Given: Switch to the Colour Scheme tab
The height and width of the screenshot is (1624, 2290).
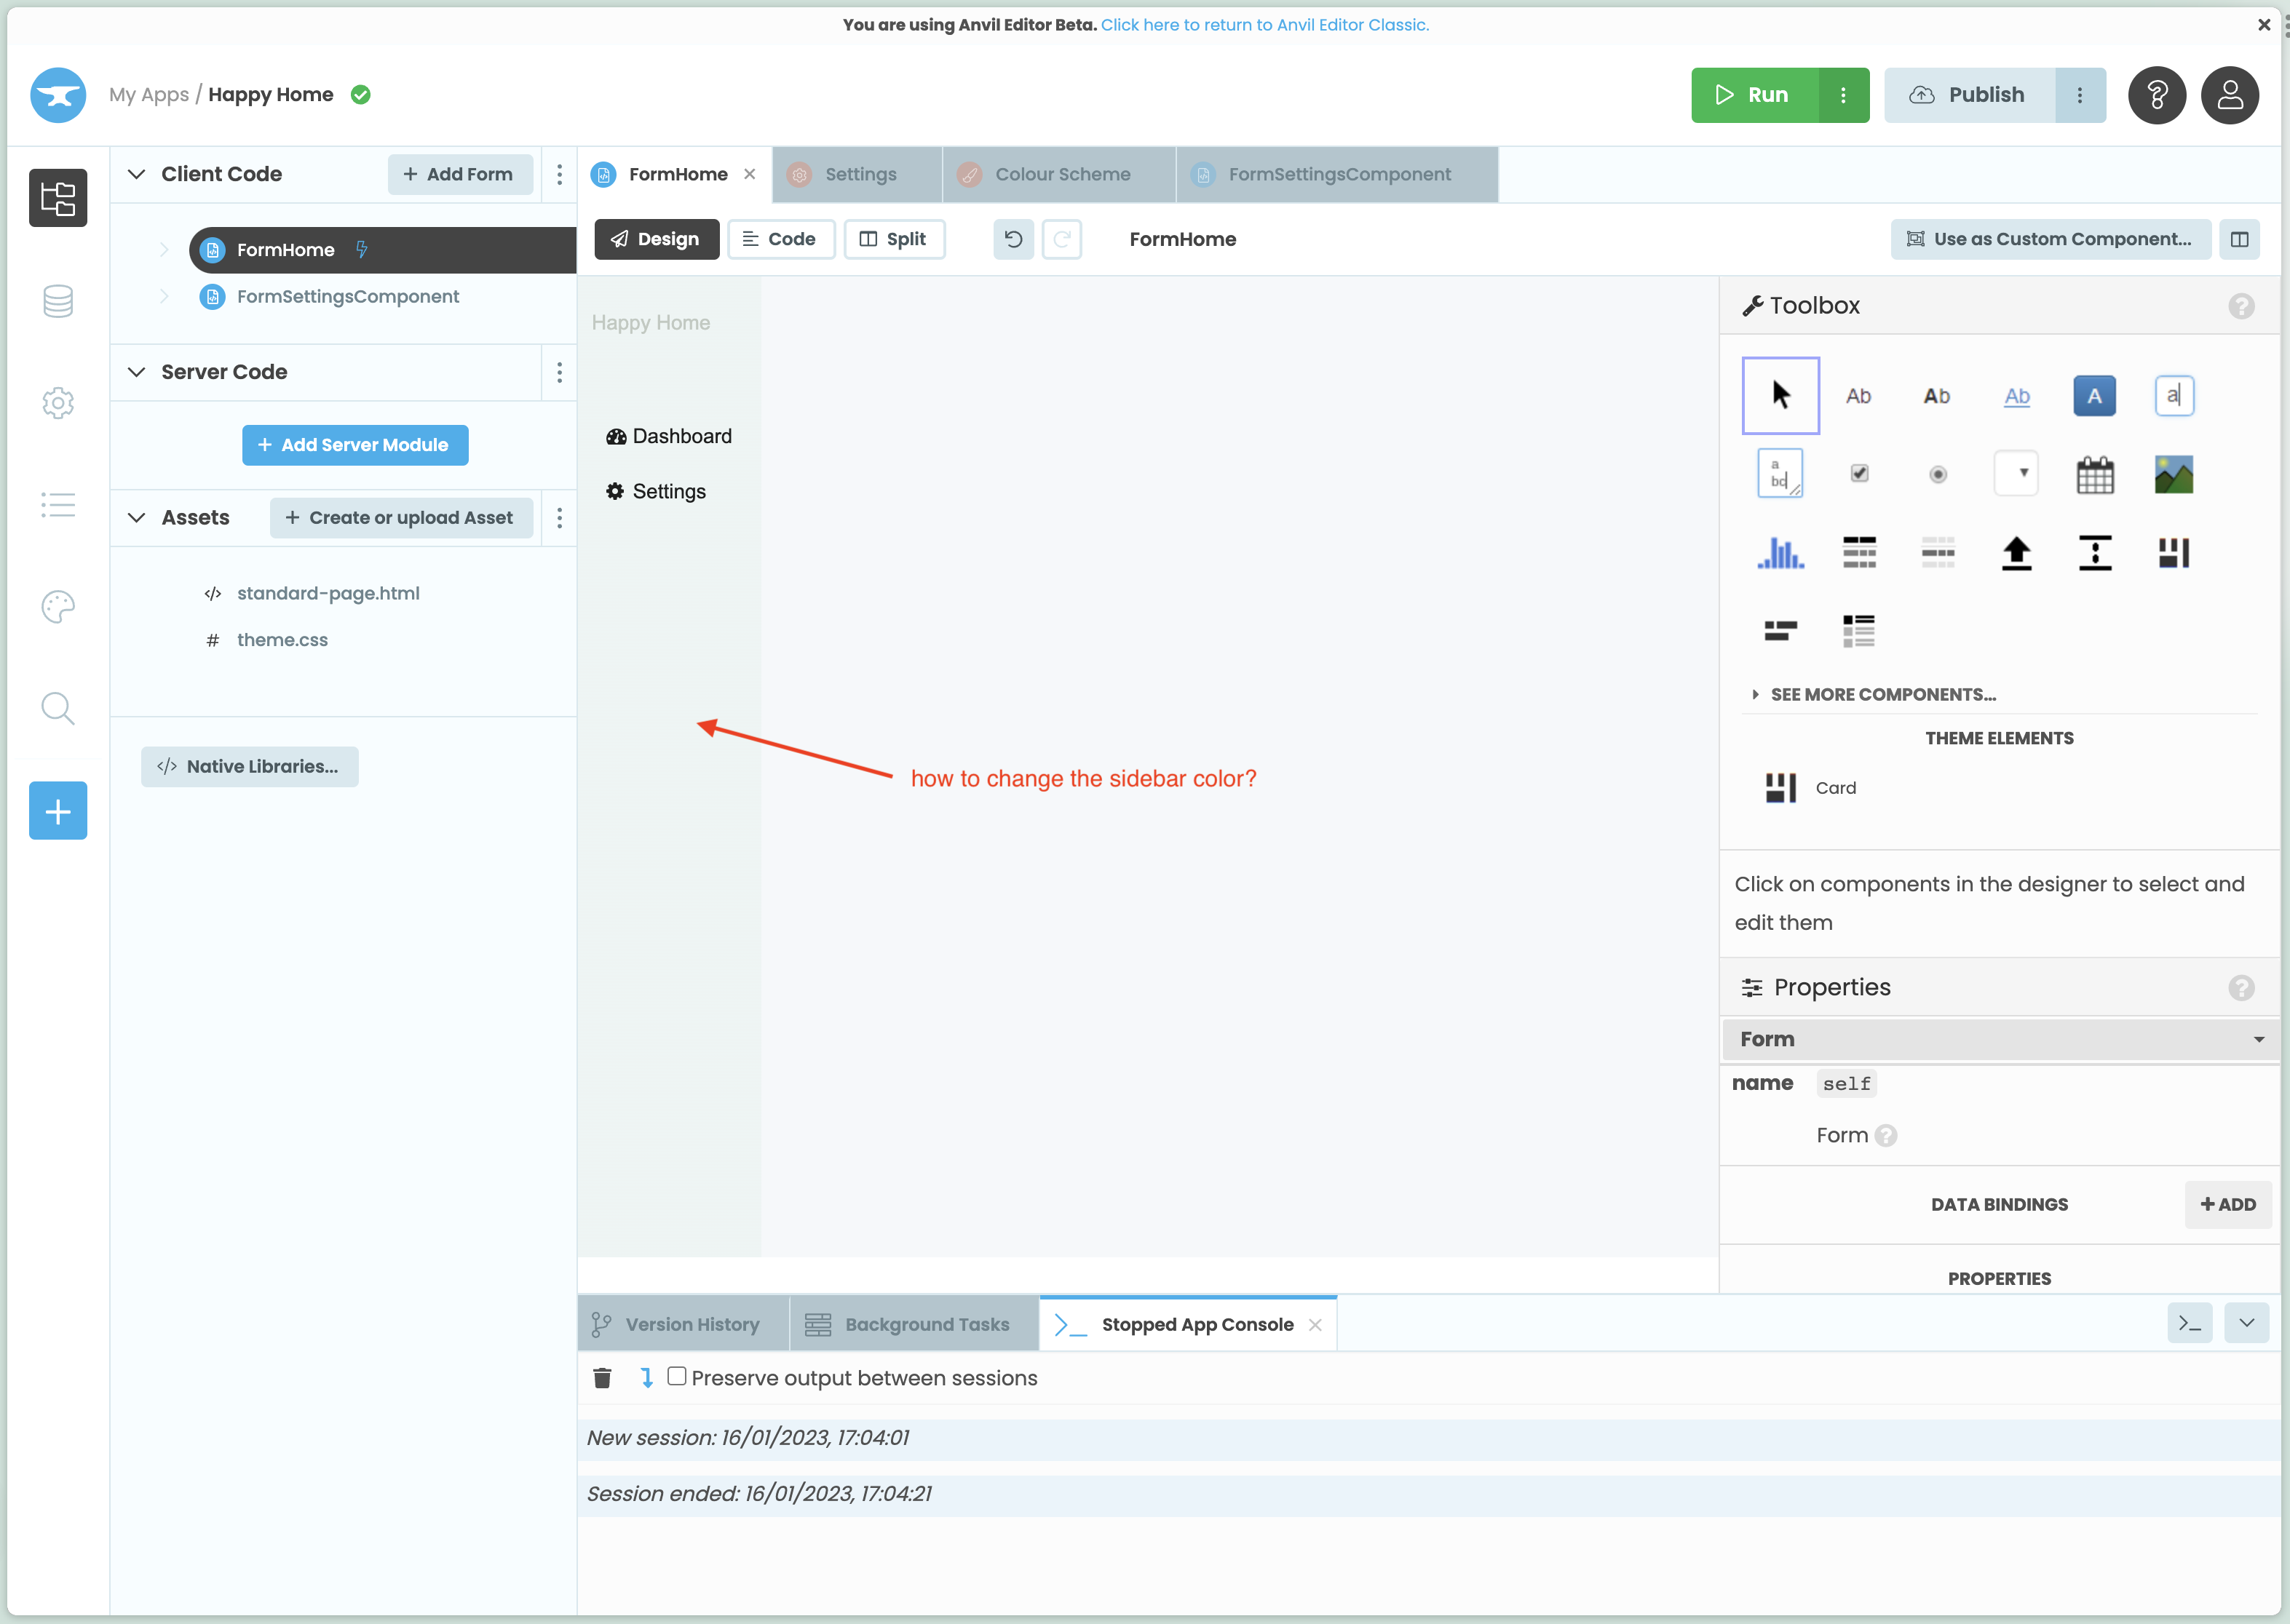Looking at the screenshot, I should 1058,174.
